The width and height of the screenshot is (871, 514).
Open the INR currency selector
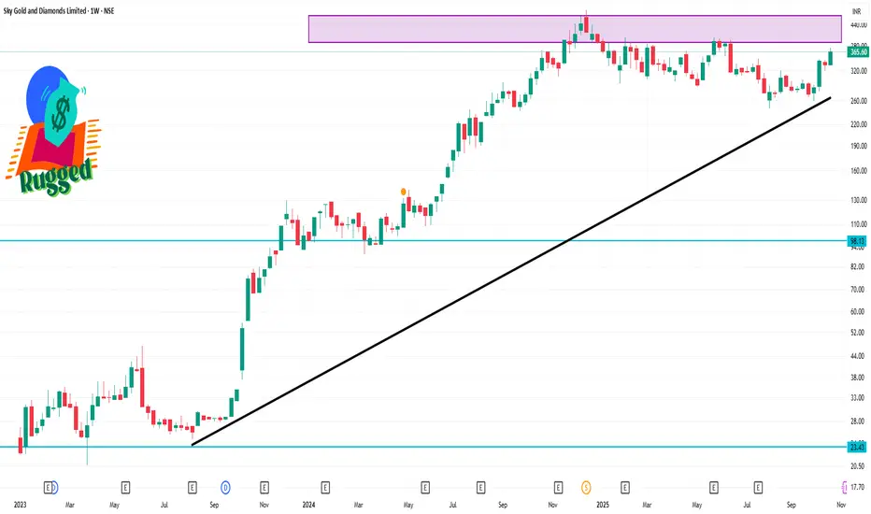tap(853, 10)
